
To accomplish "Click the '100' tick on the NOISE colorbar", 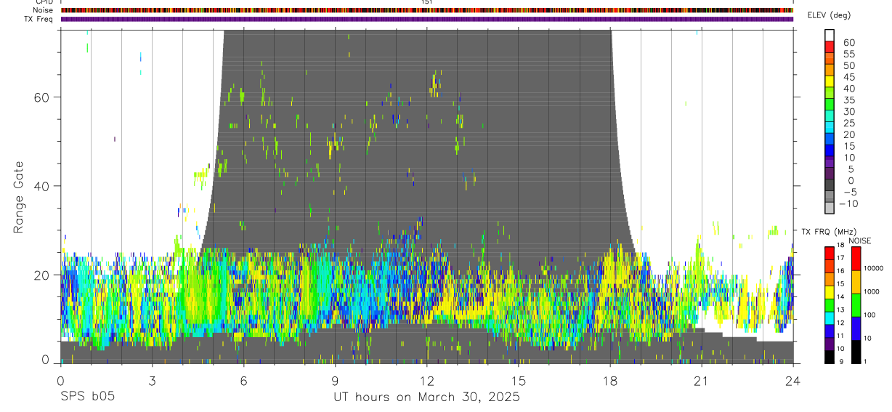I will [871, 315].
